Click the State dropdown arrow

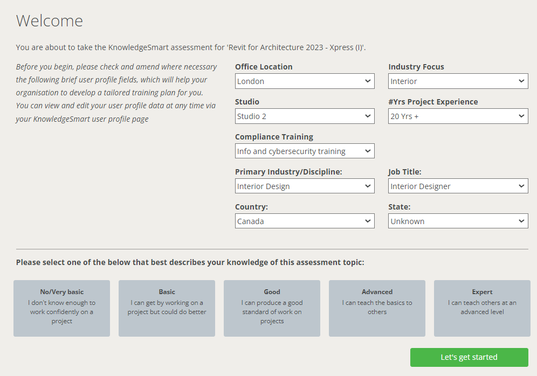pyautogui.click(x=521, y=221)
